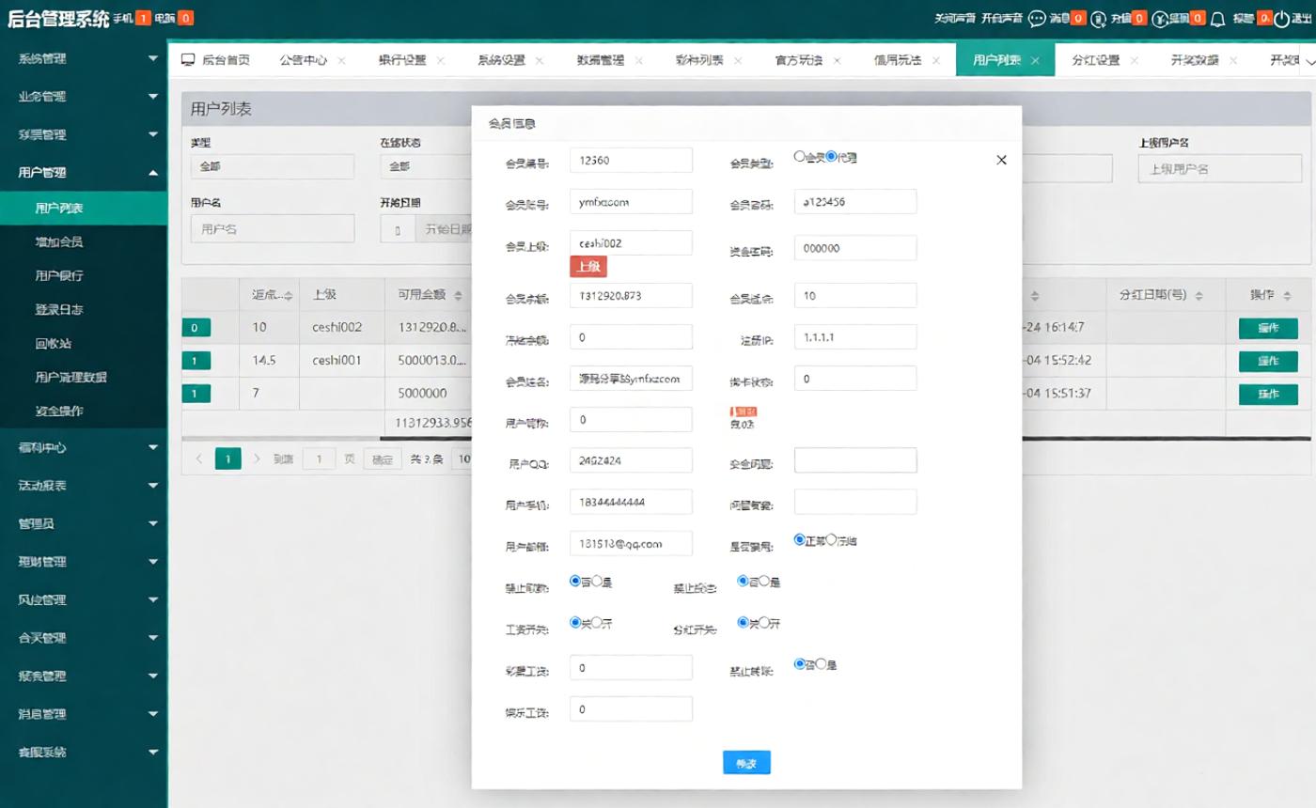Screen dimensions: 1316x808
Task: Click the 充值 recharge icon in header
Action: pyautogui.click(x=1098, y=18)
